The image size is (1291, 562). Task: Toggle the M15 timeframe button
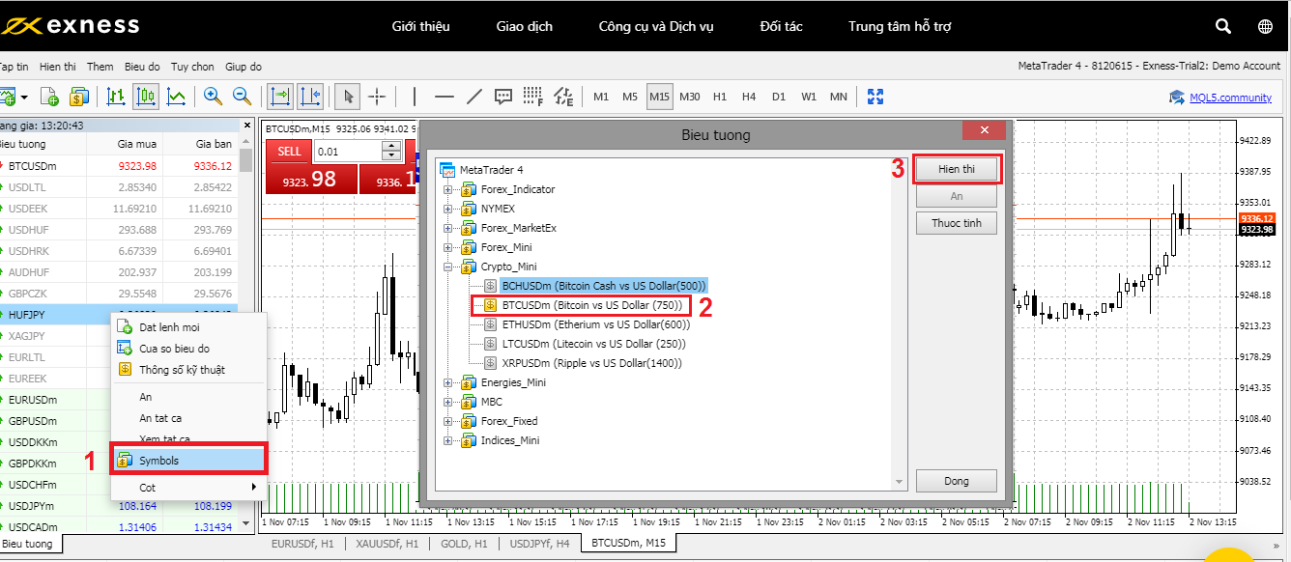[659, 97]
